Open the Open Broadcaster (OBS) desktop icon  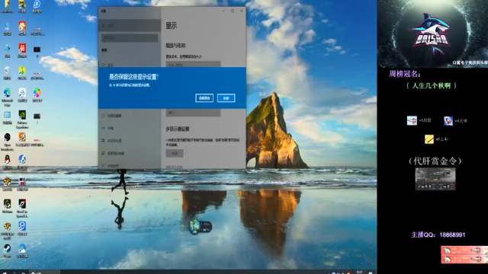click(x=7, y=137)
